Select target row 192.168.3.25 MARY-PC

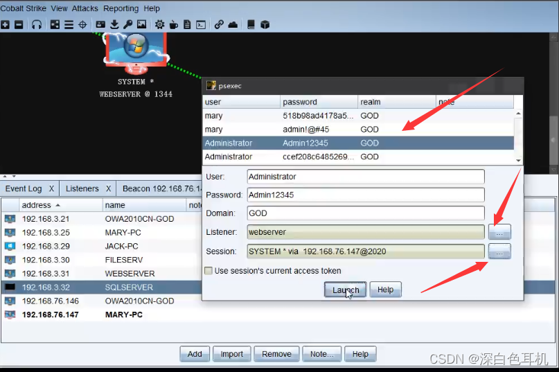pyautogui.click(x=102, y=233)
